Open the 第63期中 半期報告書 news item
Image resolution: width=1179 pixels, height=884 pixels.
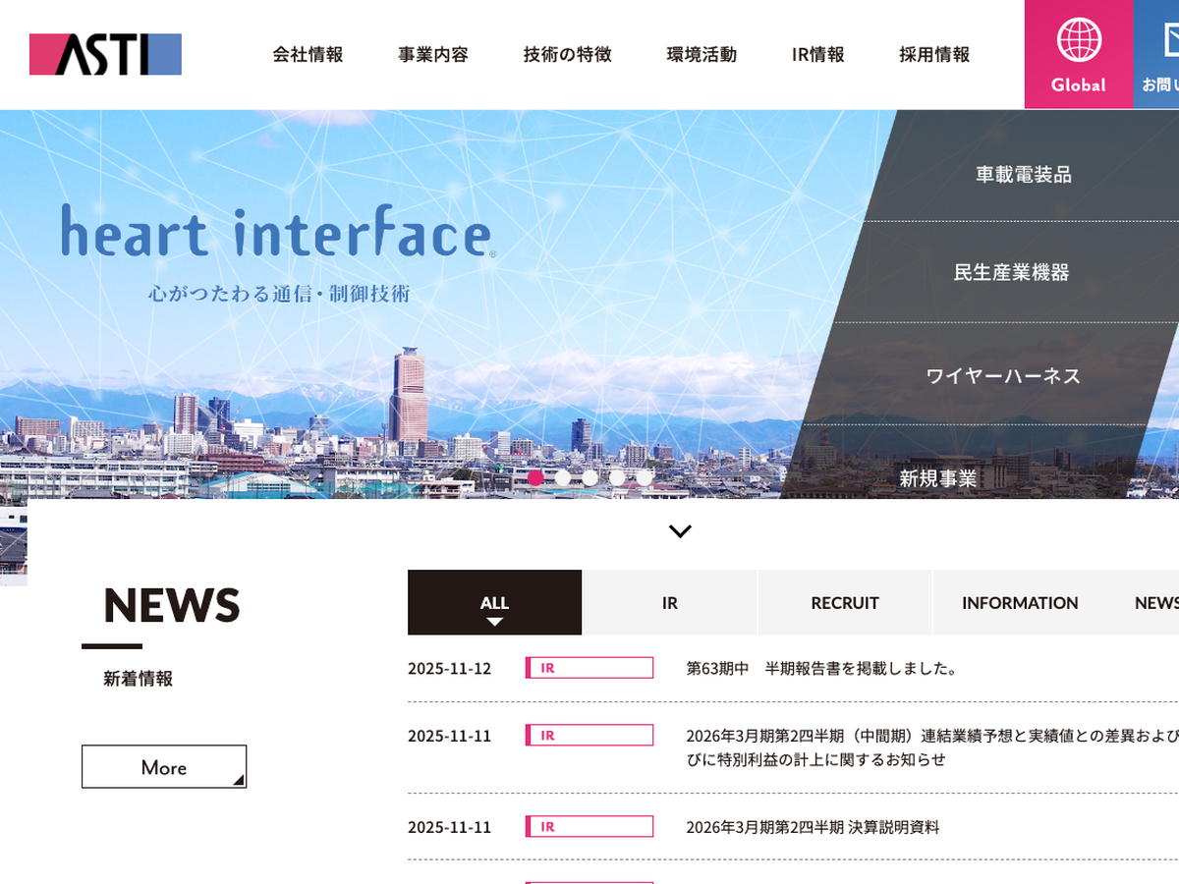click(x=821, y=669)
